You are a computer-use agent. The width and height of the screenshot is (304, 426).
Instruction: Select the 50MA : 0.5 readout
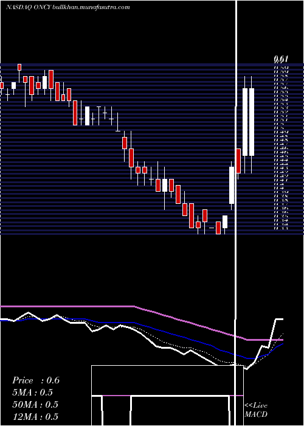(35, 404)
